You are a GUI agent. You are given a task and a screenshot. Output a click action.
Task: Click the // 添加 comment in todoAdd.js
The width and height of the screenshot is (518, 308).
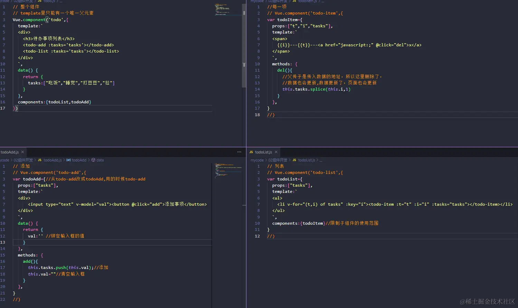(x=21, y=166)
